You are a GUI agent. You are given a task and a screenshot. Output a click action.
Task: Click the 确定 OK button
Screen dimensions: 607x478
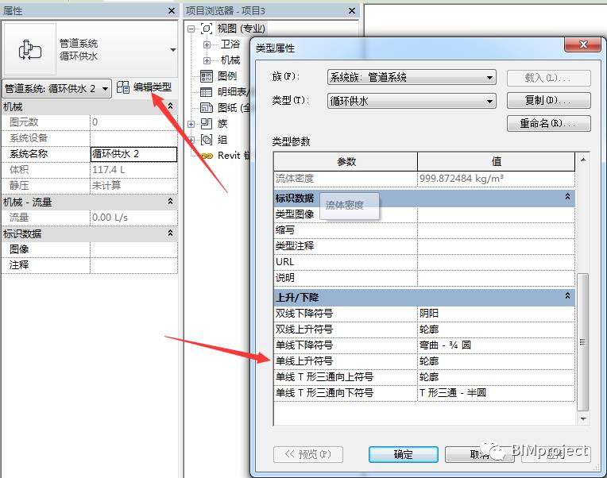click(403, 454)
